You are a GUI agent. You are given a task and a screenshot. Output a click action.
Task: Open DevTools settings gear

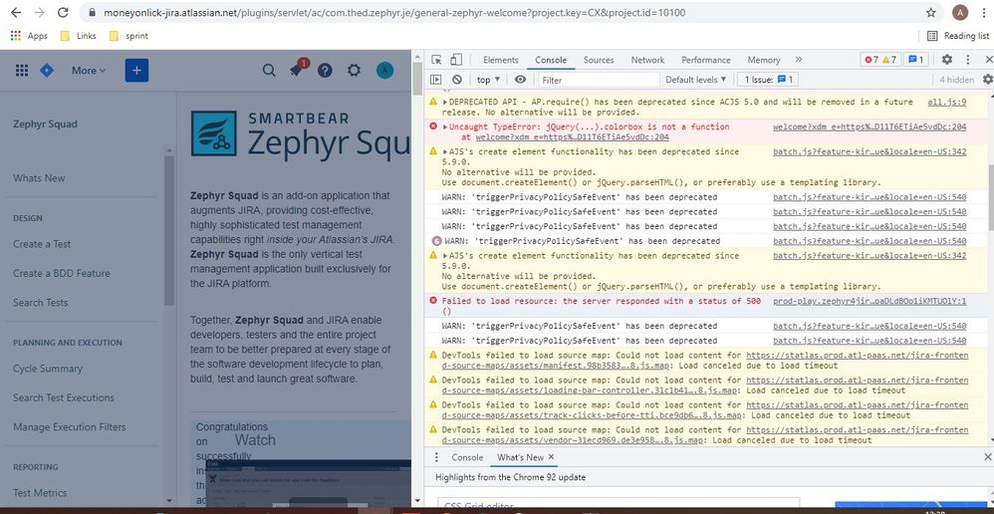point(946,60)
